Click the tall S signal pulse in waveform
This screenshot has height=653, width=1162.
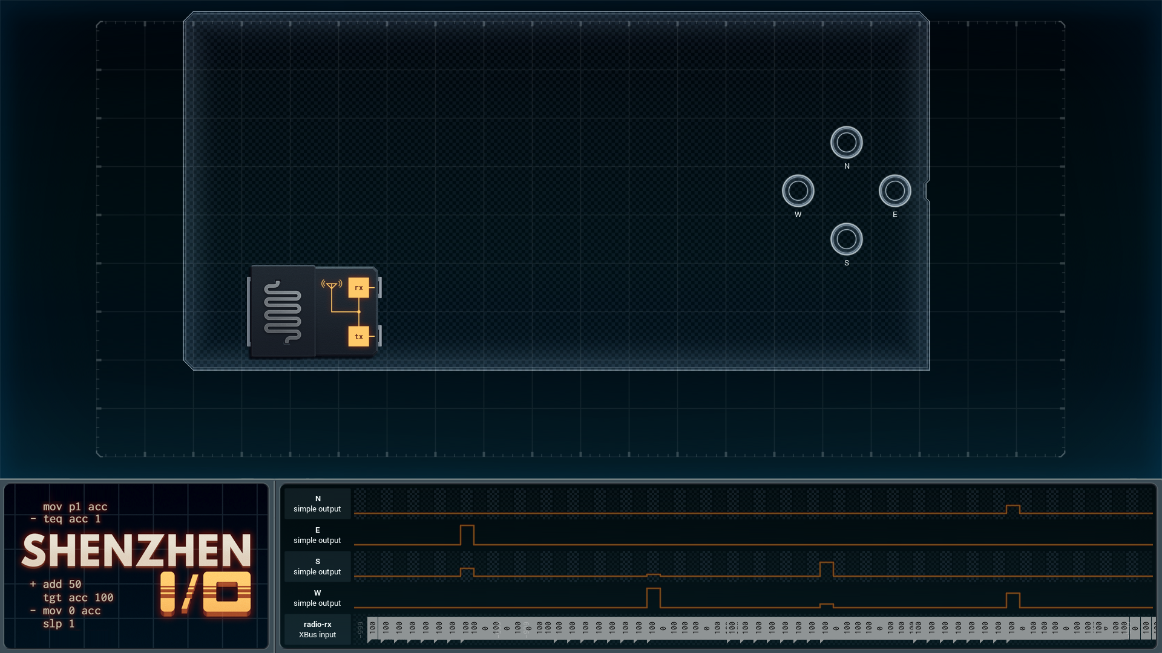click(x=827, y=569)
